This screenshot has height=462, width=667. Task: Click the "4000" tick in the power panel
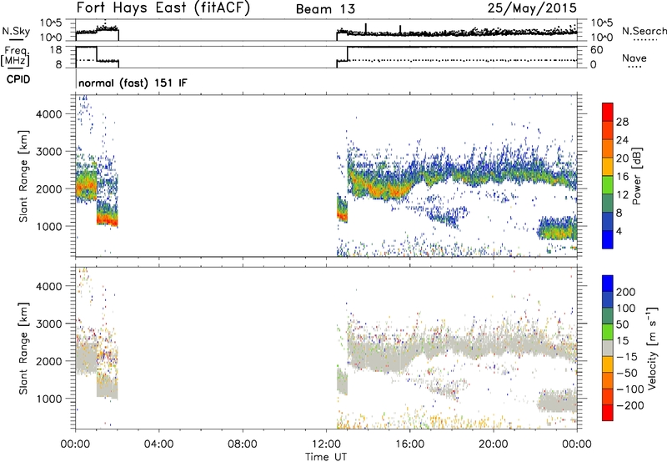(x=48, y=114)
